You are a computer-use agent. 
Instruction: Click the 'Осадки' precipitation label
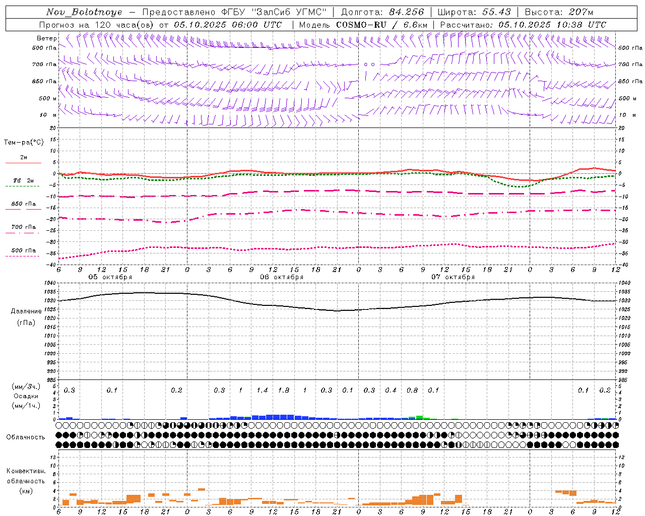tap(26, 396)
